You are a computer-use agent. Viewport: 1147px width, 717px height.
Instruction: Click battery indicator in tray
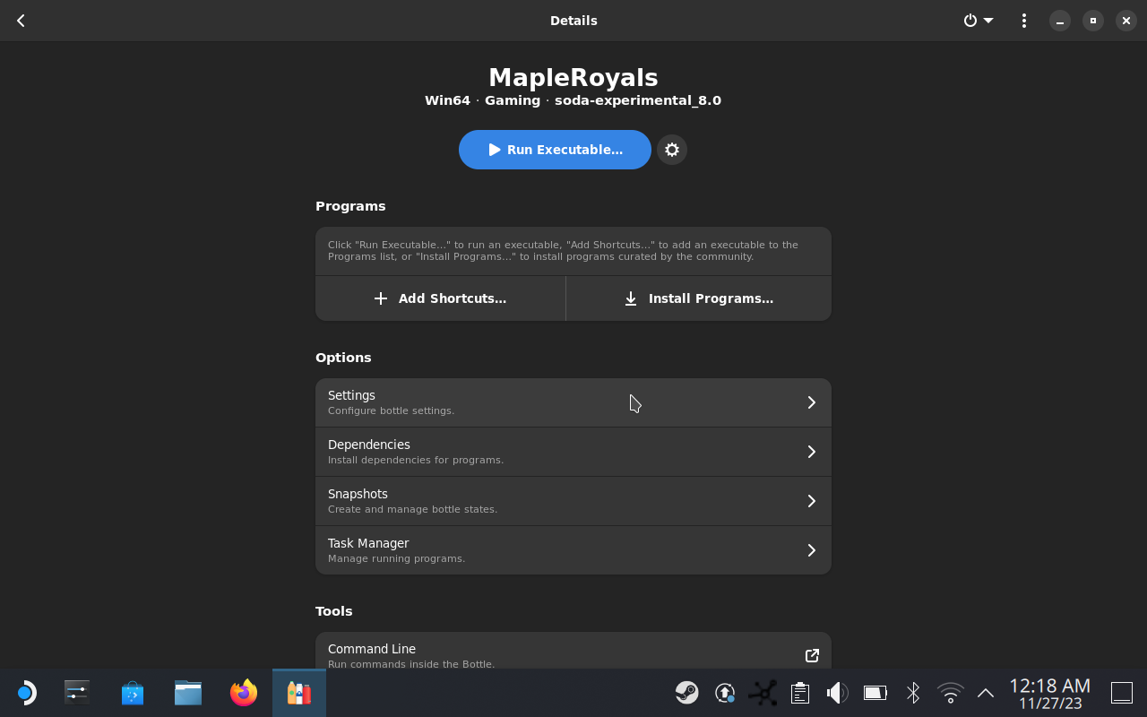click(x=875, y=693)
